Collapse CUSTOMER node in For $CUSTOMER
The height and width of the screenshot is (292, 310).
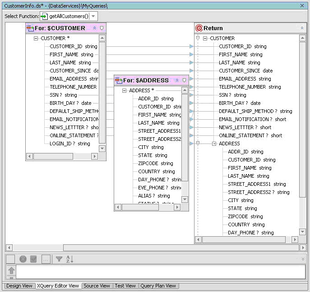click(x=36, y=38)
